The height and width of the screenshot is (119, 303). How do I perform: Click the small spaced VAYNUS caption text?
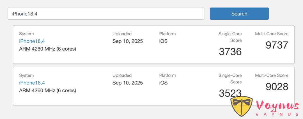(x=277, y=114)
